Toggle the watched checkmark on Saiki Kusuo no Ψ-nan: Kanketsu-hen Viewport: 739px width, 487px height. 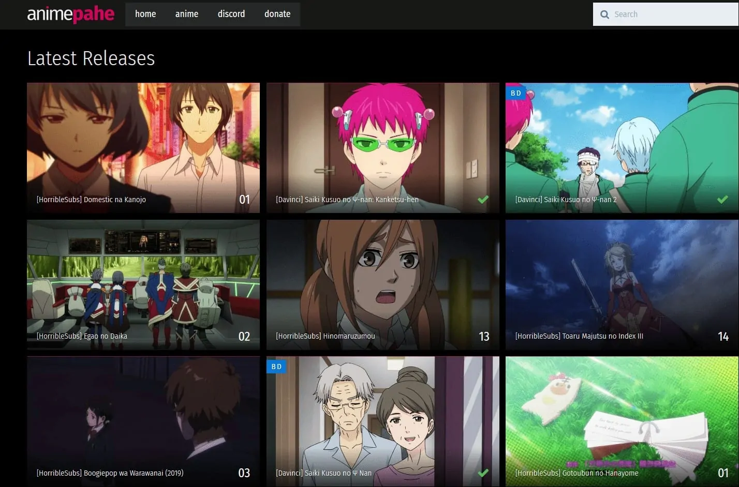click(x=484, y=199)
